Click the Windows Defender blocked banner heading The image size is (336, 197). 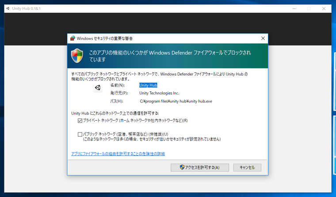(170, 56)
